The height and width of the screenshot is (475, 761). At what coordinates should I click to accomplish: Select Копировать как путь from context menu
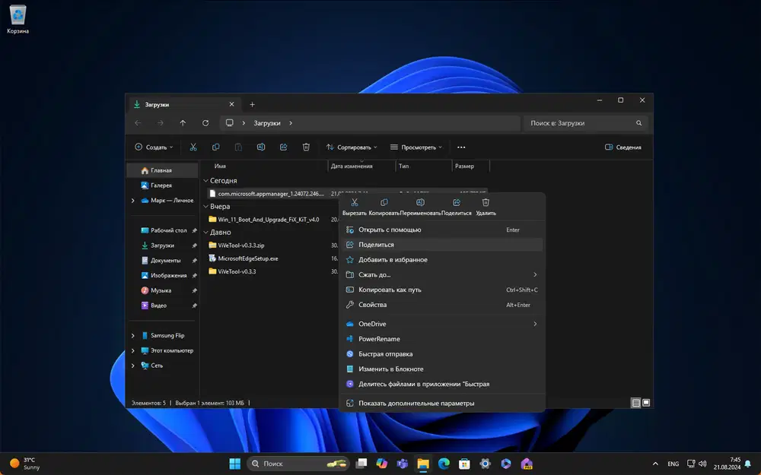coord(390,290)
